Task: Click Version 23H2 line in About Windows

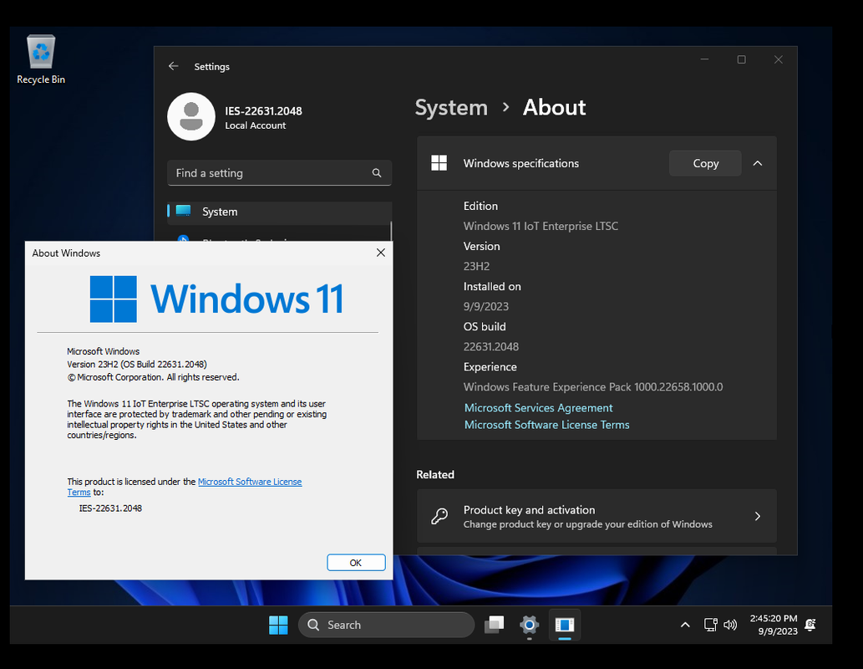Action: point(137,365)
